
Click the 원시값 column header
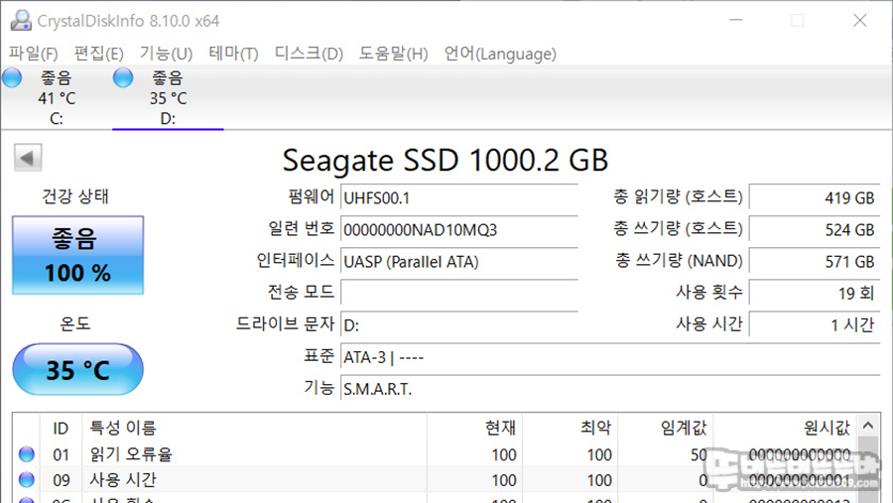tap(786, 428)
